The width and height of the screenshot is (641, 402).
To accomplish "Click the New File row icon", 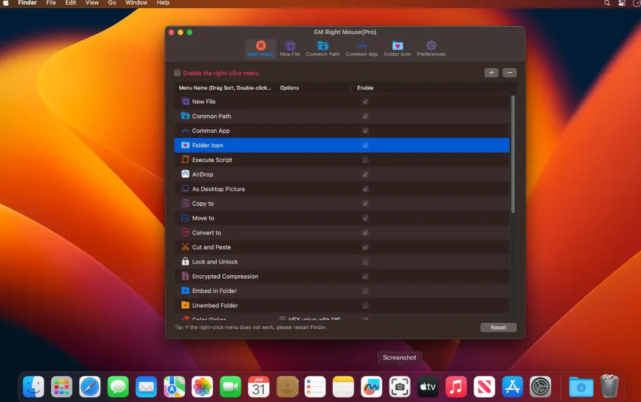I will 185,102.
